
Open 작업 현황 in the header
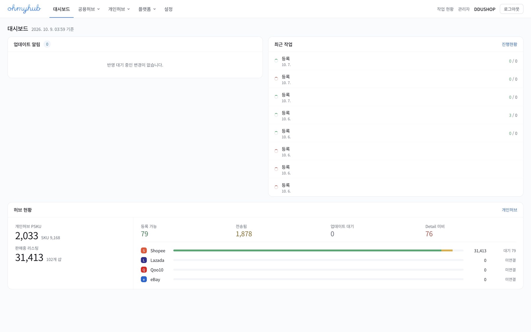(445, 9)
